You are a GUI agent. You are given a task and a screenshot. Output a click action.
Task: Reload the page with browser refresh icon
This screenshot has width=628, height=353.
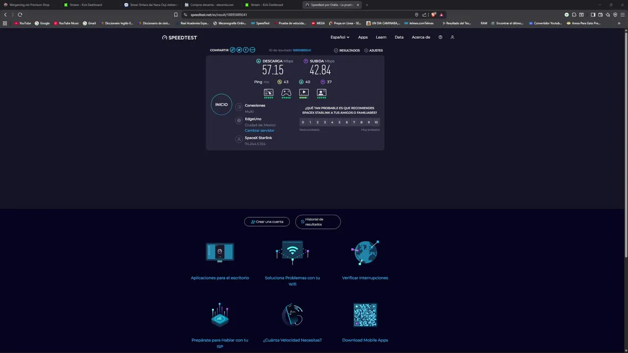point(20,15)
